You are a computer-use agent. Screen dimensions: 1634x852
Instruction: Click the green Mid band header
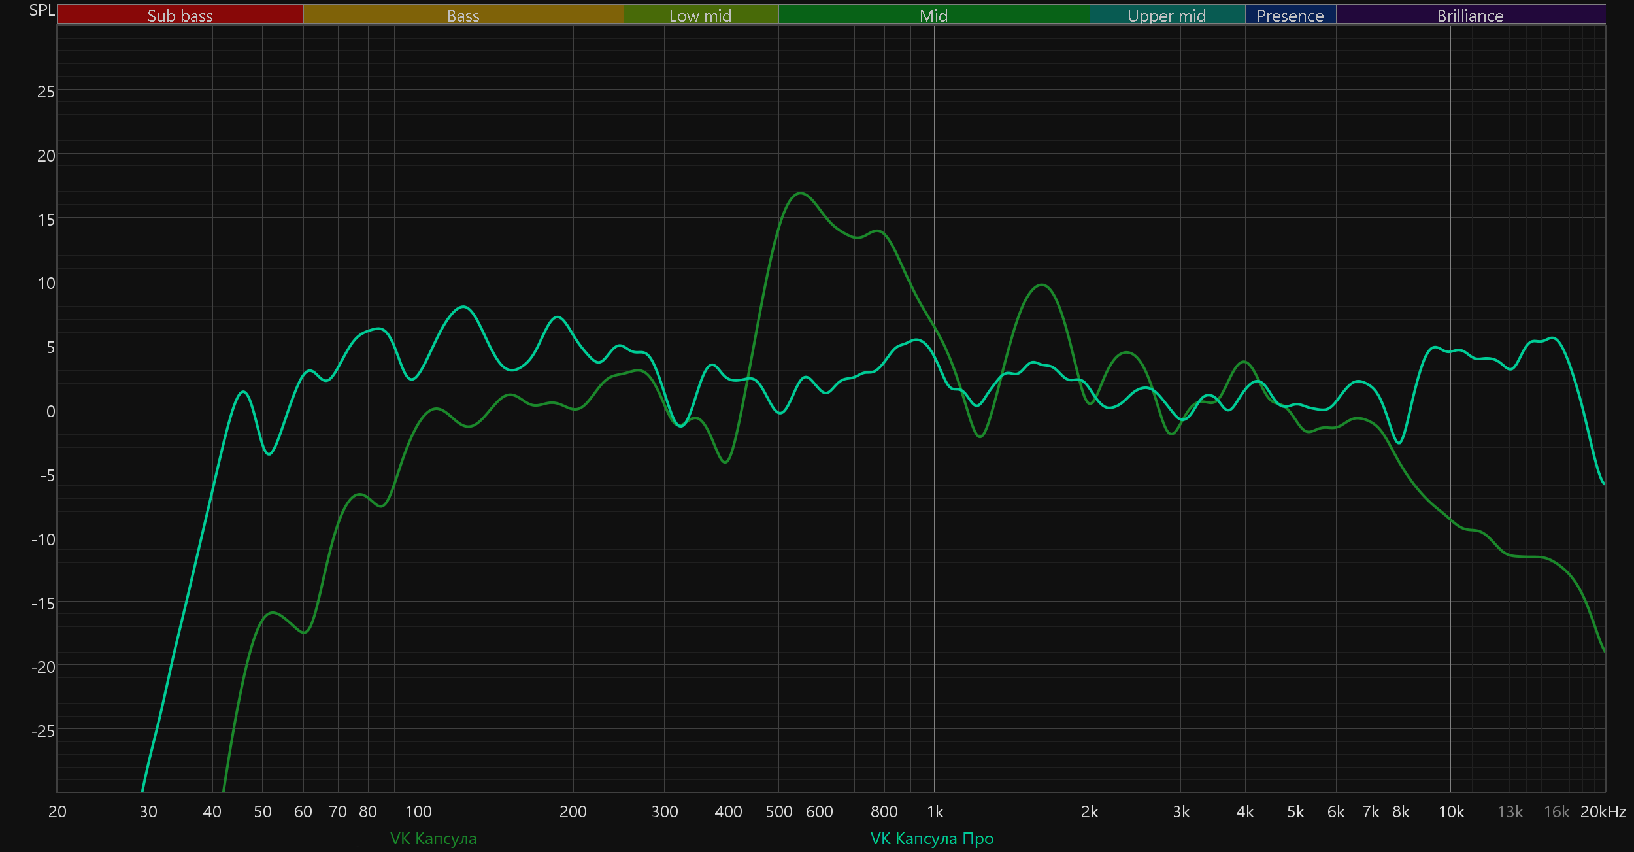[933, 15]
